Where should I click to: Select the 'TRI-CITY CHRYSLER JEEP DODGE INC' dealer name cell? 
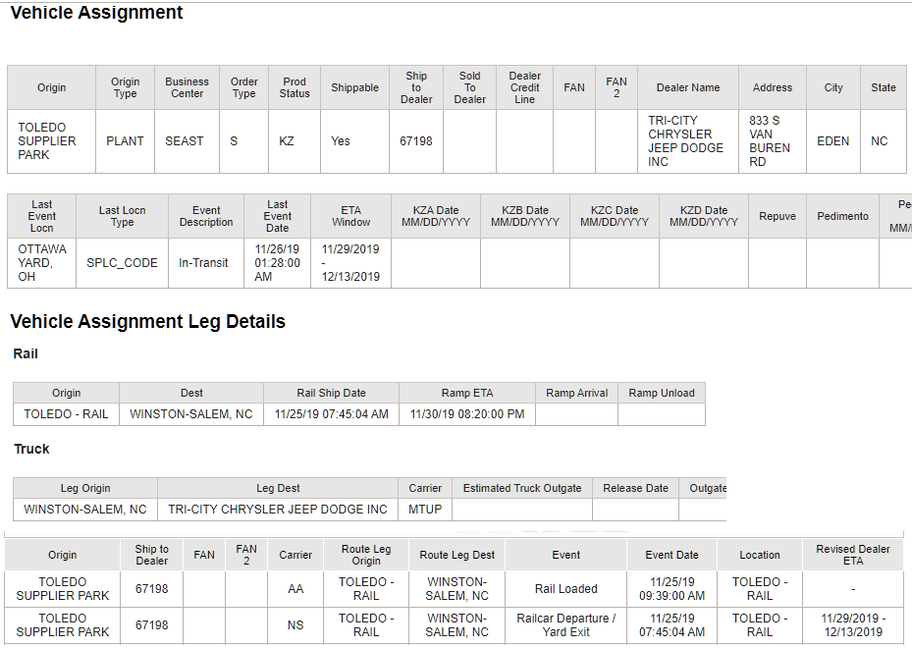[x=688, y=140]
